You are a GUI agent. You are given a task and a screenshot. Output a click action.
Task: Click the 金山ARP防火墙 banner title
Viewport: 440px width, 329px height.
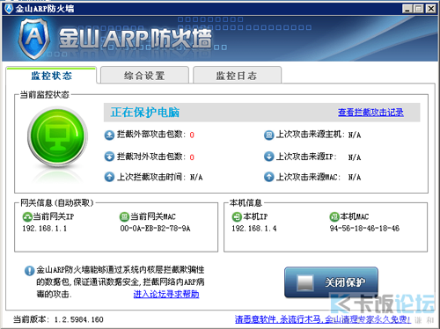(136, 38)
